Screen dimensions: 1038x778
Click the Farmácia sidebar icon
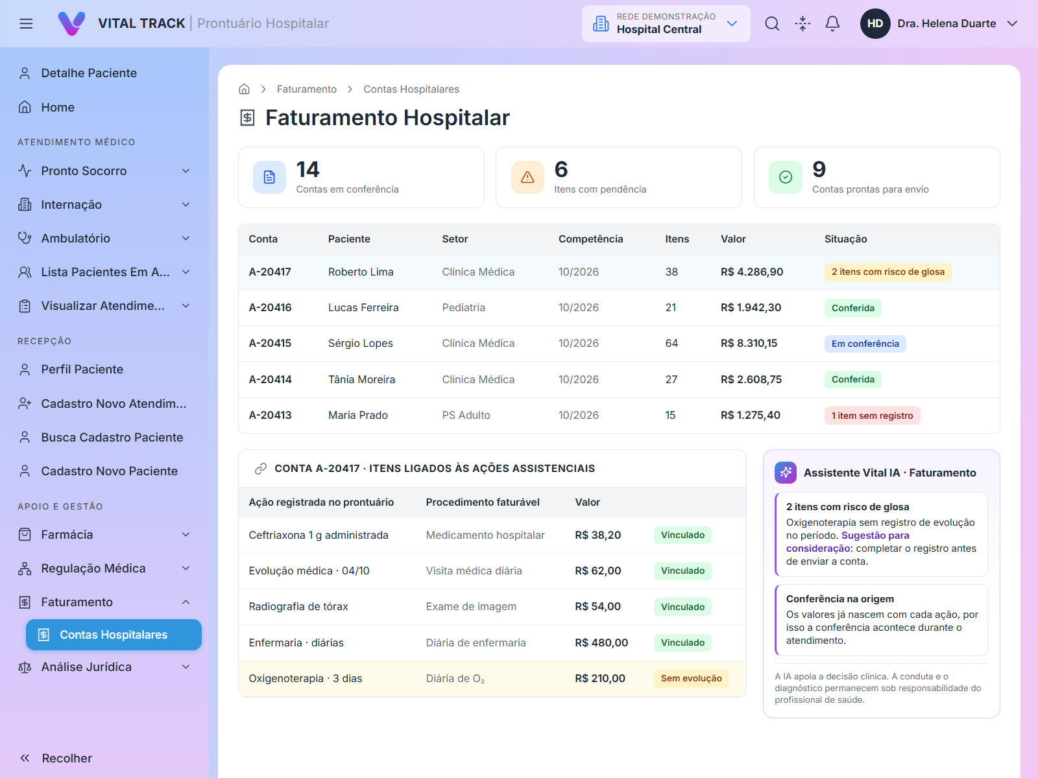[x=25, y=535]
